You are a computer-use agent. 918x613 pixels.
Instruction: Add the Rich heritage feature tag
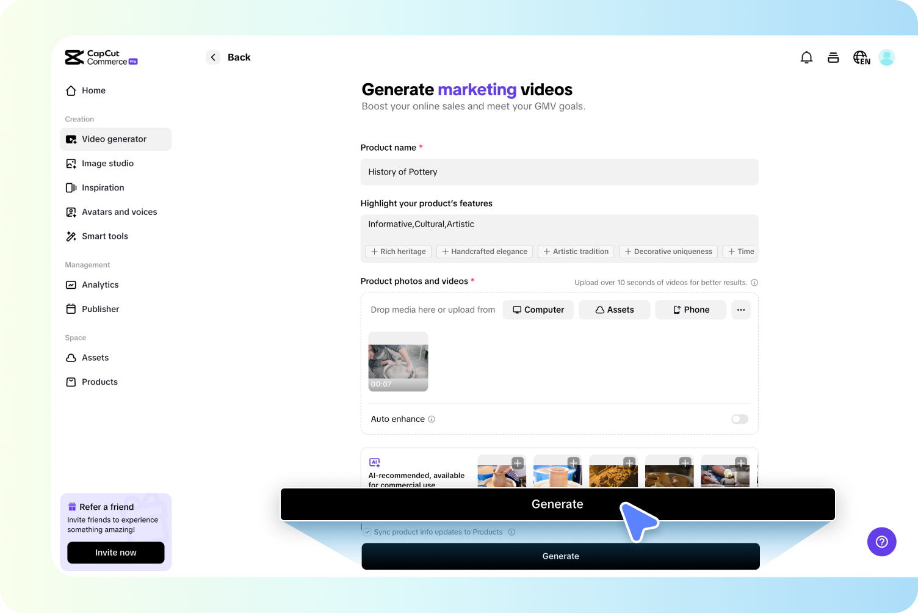click(398, 251)
